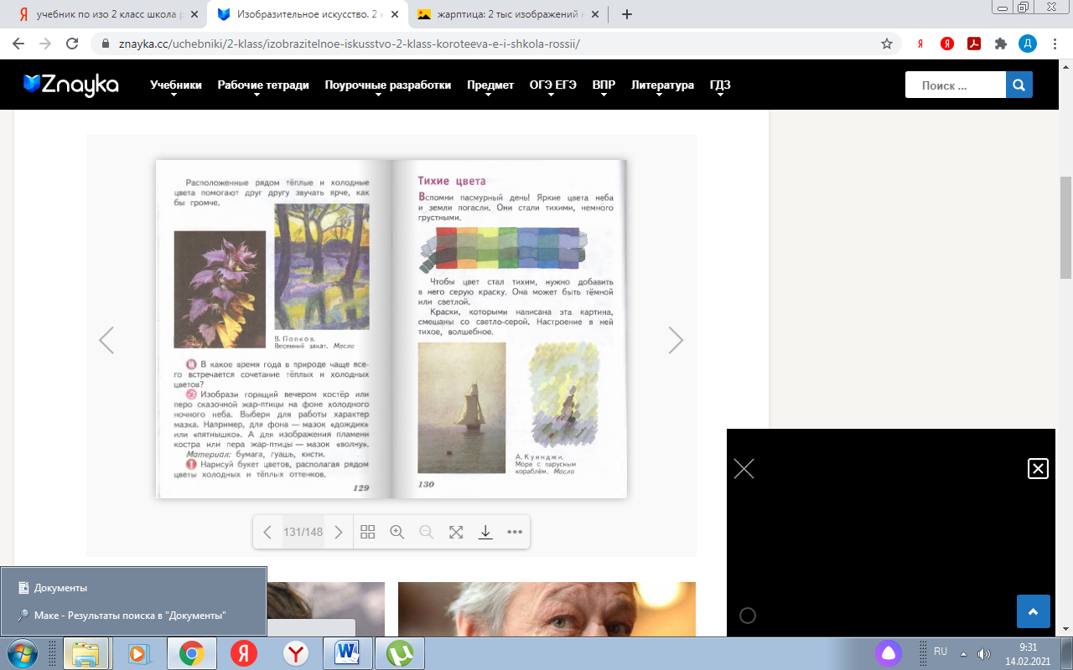Close the "жарптица" tab

coord(594,14)
